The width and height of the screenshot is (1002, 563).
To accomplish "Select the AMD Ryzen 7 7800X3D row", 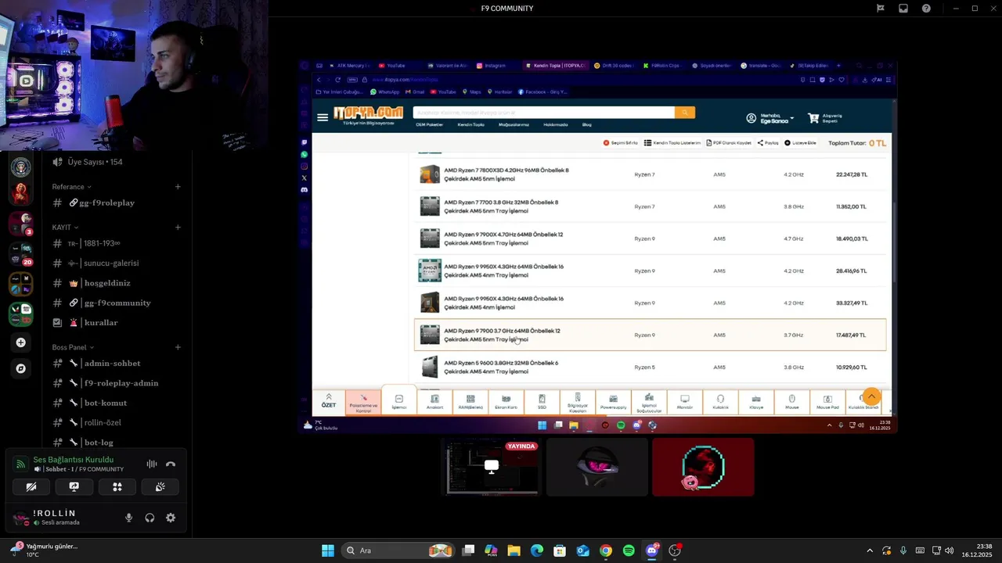I will point(651,174).
